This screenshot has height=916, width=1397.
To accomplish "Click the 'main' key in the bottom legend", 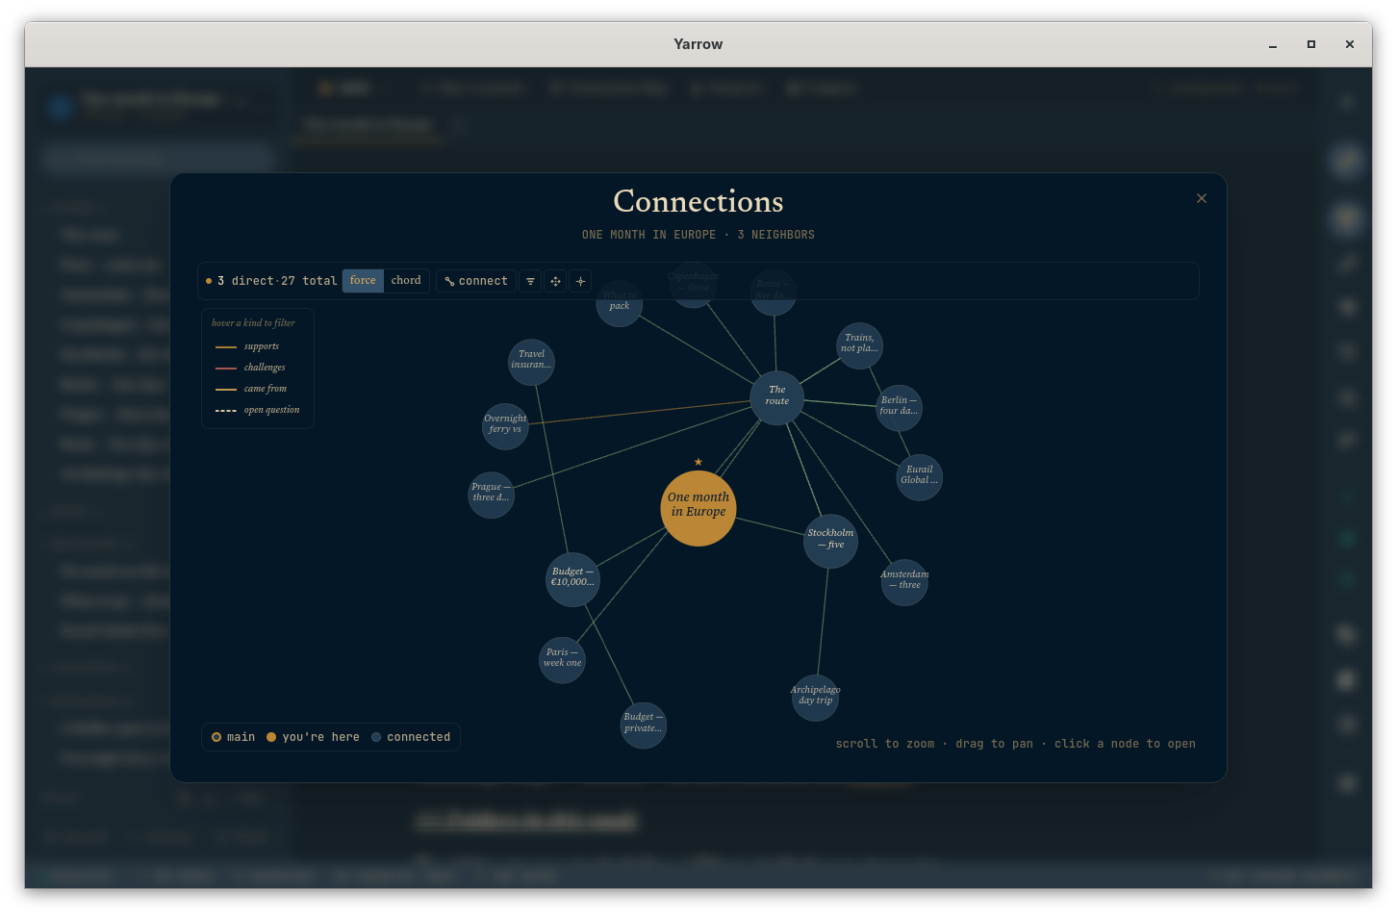I will (233, 737).
